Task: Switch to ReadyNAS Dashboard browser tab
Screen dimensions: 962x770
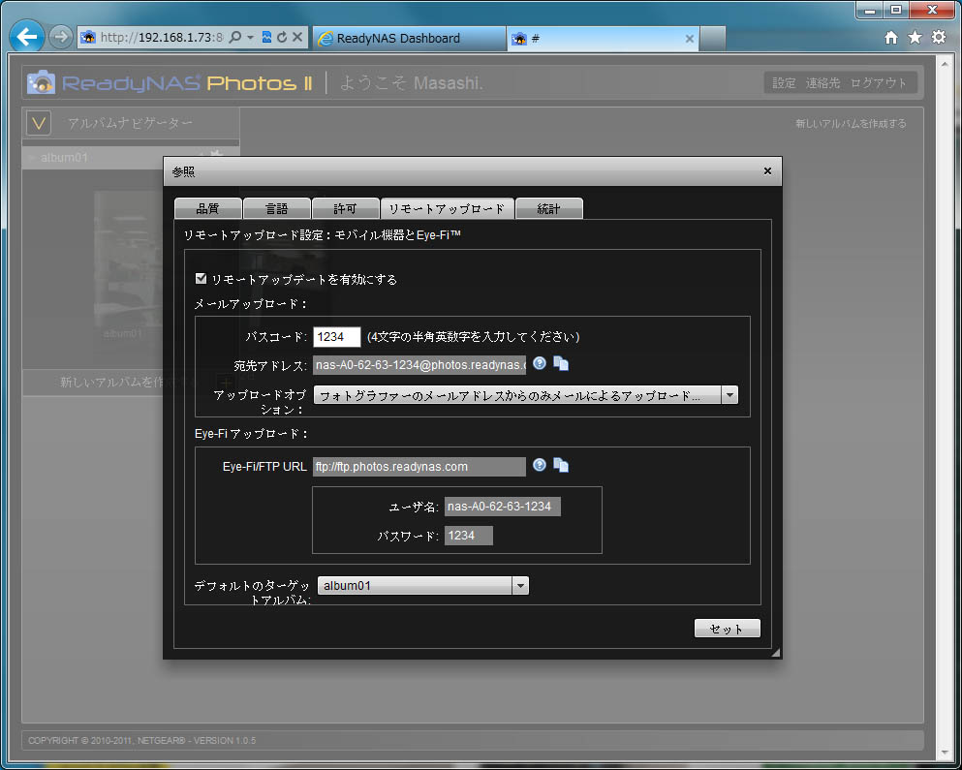Action: tap(407, 39)
